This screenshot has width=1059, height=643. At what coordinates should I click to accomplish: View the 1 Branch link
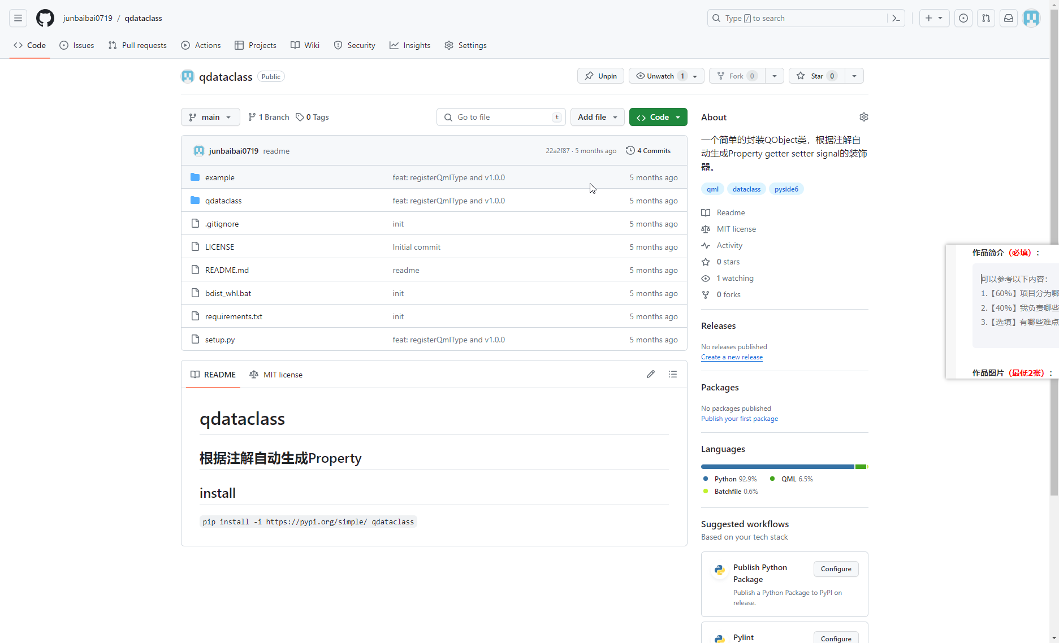(269, 117)
